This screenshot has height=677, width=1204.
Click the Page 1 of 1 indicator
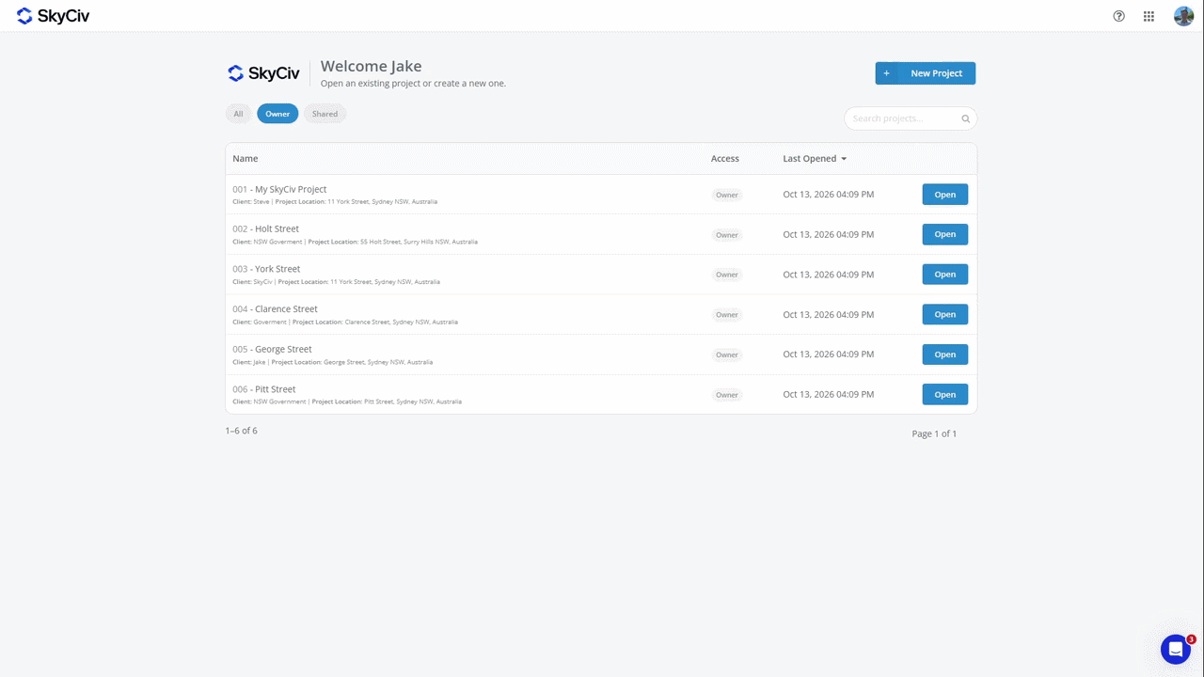point(934,433)
